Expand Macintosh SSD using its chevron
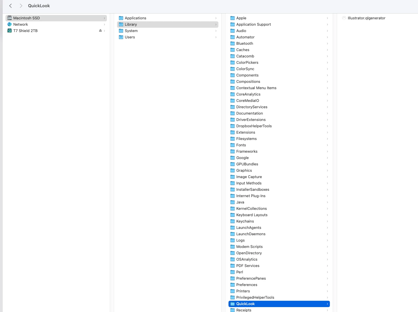418x312 pixels. (x=104, y=18)
